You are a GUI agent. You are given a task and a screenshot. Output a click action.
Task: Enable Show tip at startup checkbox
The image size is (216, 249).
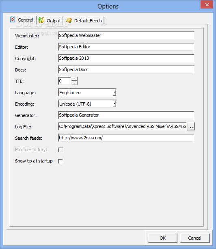point(60,161)
